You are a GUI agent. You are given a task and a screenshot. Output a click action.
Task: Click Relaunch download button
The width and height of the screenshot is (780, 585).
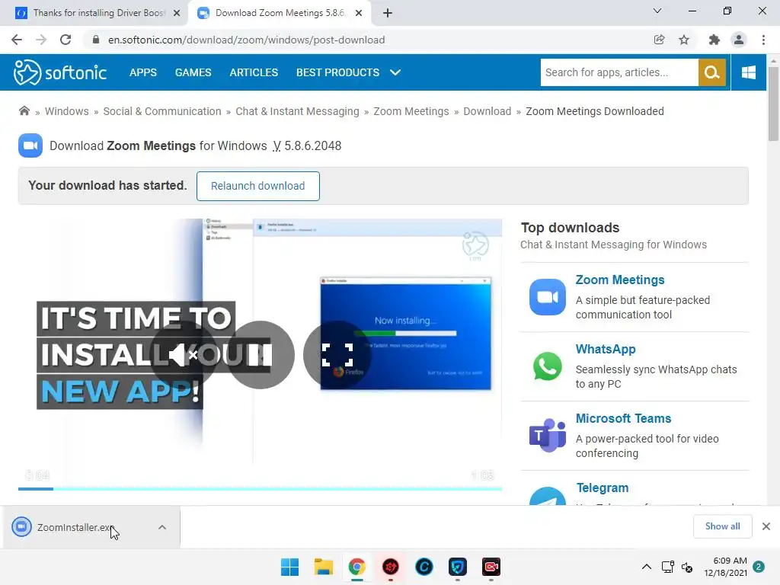click(257, 186)
